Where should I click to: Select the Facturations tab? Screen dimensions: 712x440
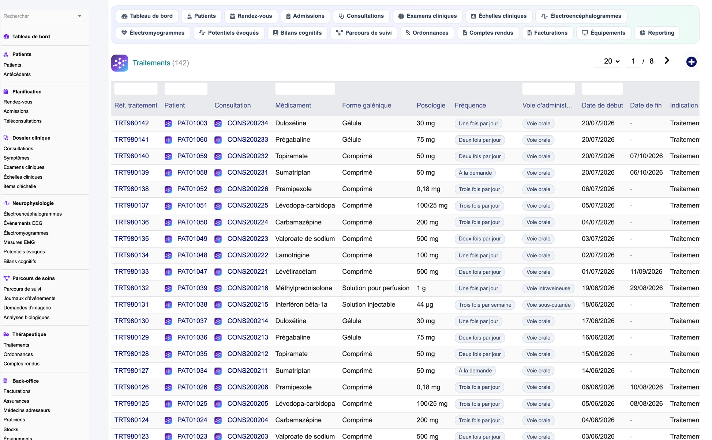tap(547, 33)
